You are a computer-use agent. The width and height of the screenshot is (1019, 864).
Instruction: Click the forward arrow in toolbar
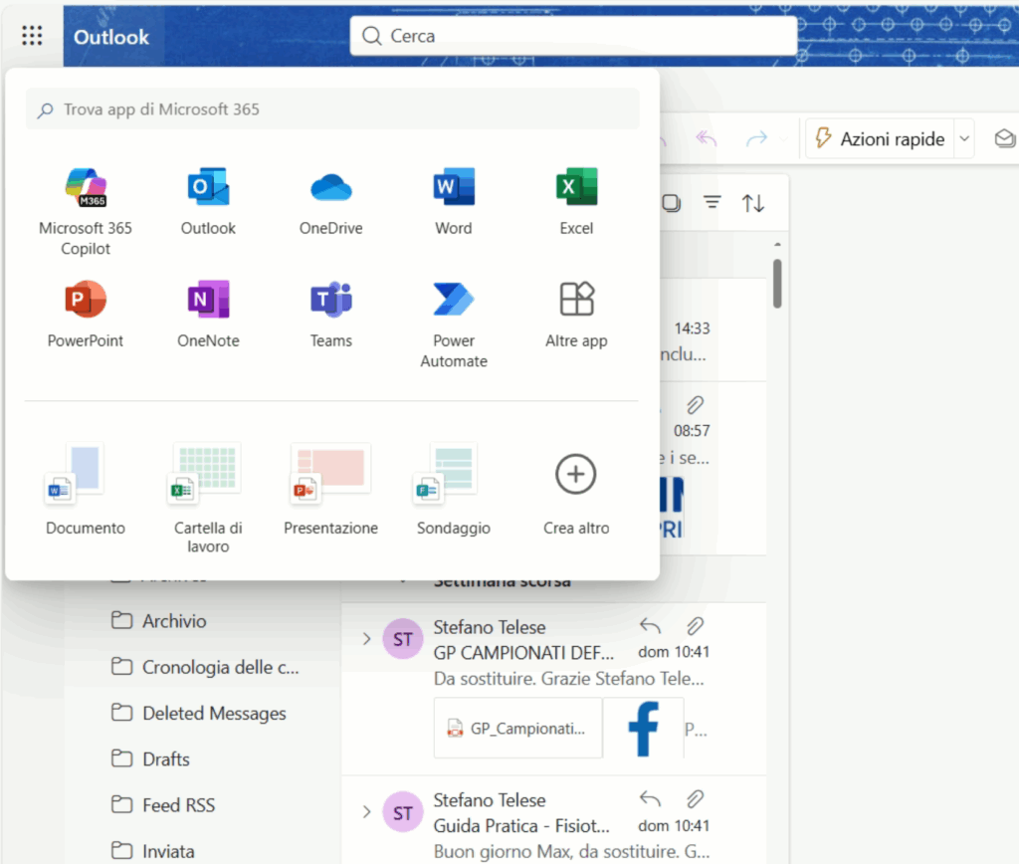pos(756,137)
